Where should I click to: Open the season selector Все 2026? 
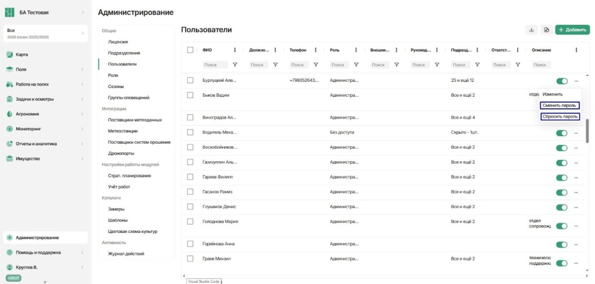click(45, 33)
